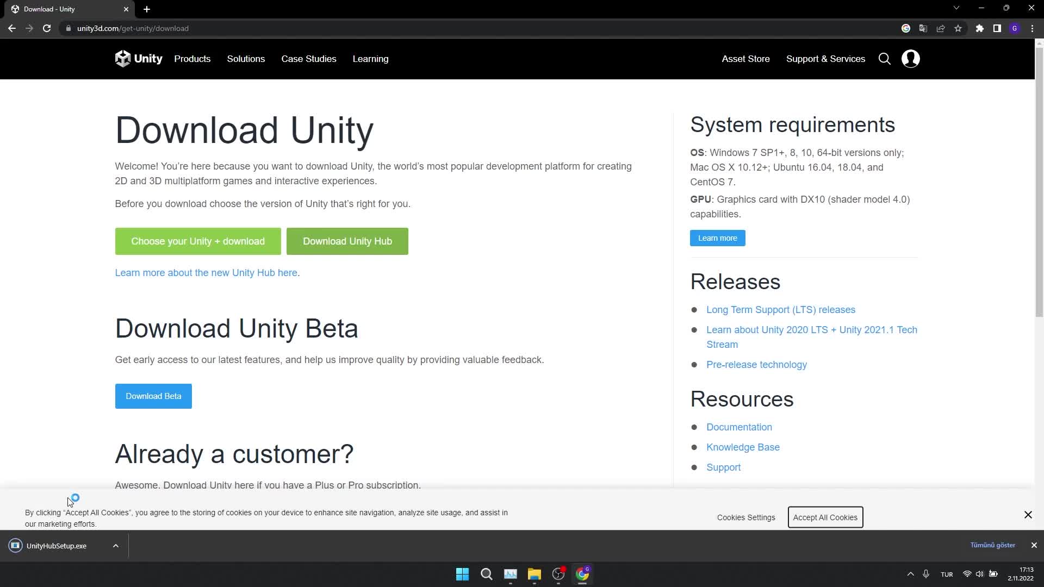
Task: Click Download Unity Hub button
Action: (x=347, y=241)
